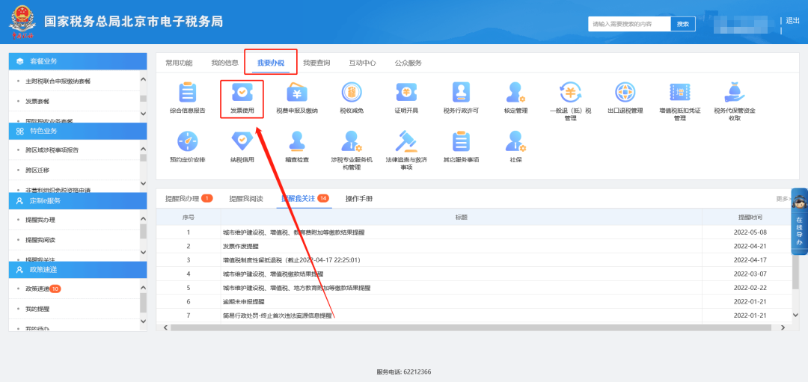Image resolution: width=808 pixels, height=382 pixels.
Task: Click 出口退税管理 icon
Action: tap(625, 93)
